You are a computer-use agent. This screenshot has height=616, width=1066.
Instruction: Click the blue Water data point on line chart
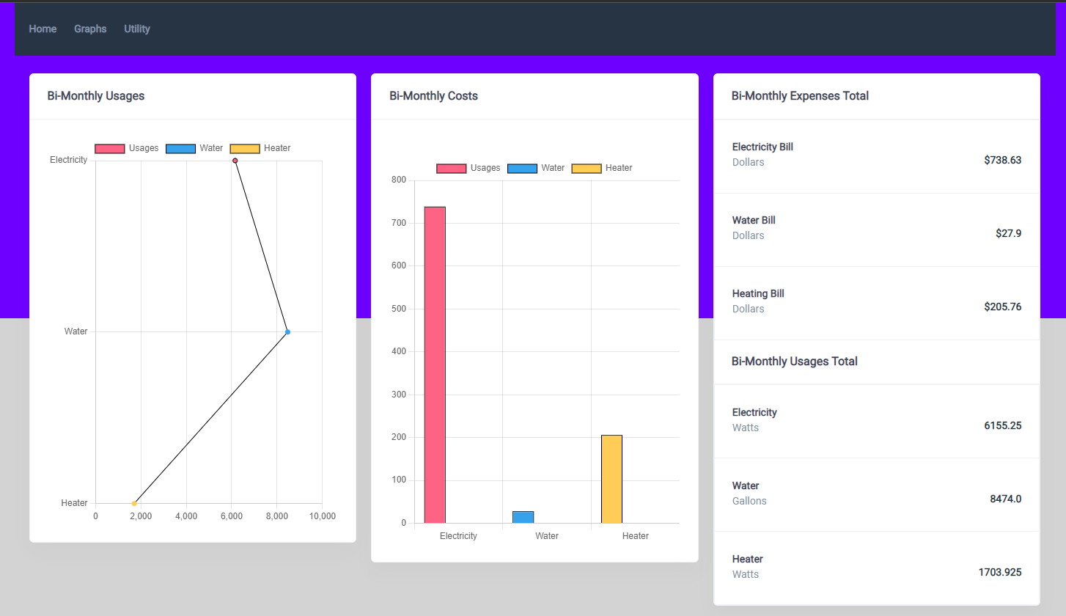[x=287, y=332]
